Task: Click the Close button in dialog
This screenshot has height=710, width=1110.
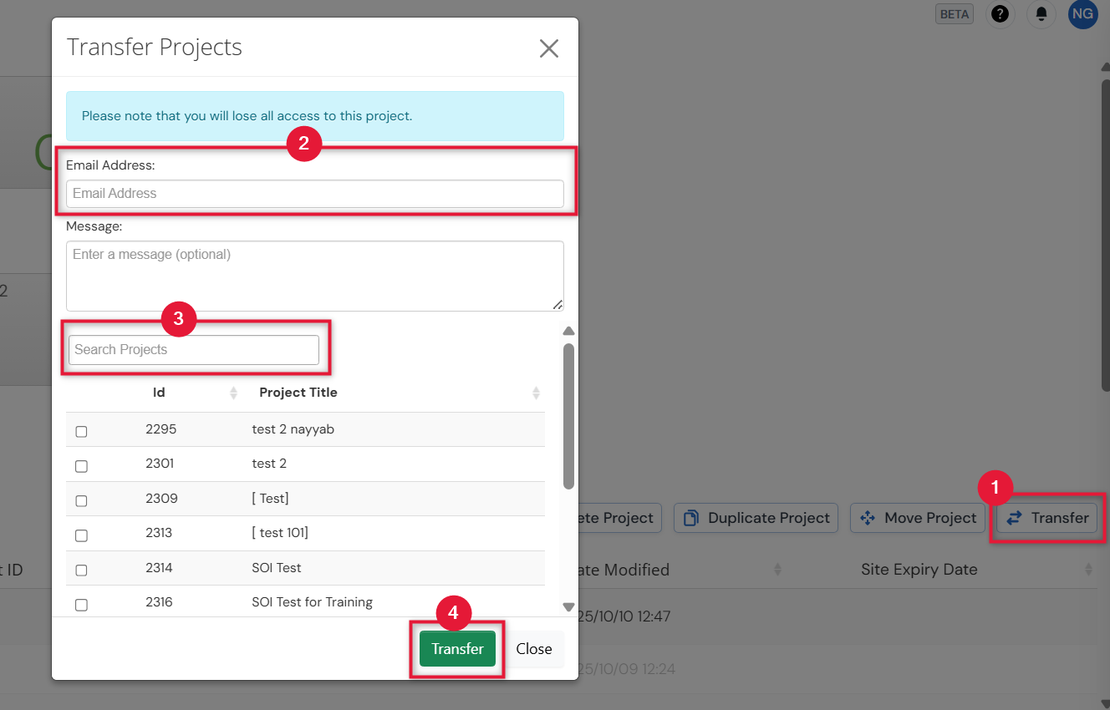Action: click(534, 649)
